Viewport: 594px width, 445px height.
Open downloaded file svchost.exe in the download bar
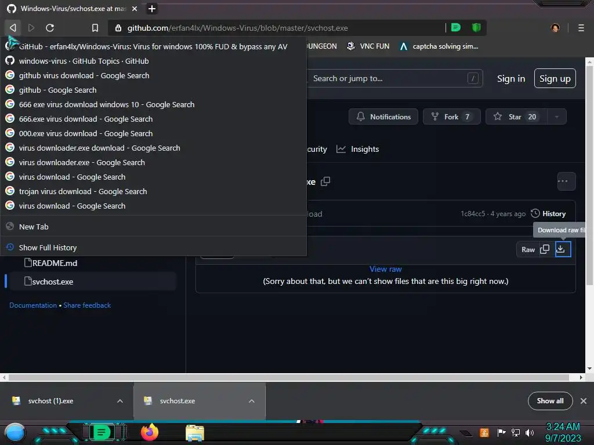click(x=178, y=401)
